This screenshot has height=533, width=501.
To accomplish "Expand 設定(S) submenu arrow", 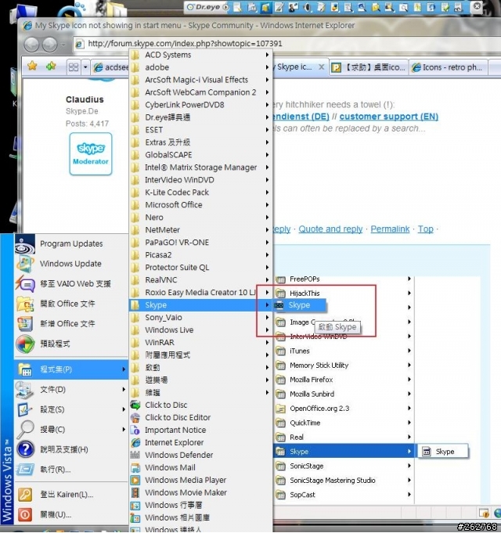I will coord(124,409).
